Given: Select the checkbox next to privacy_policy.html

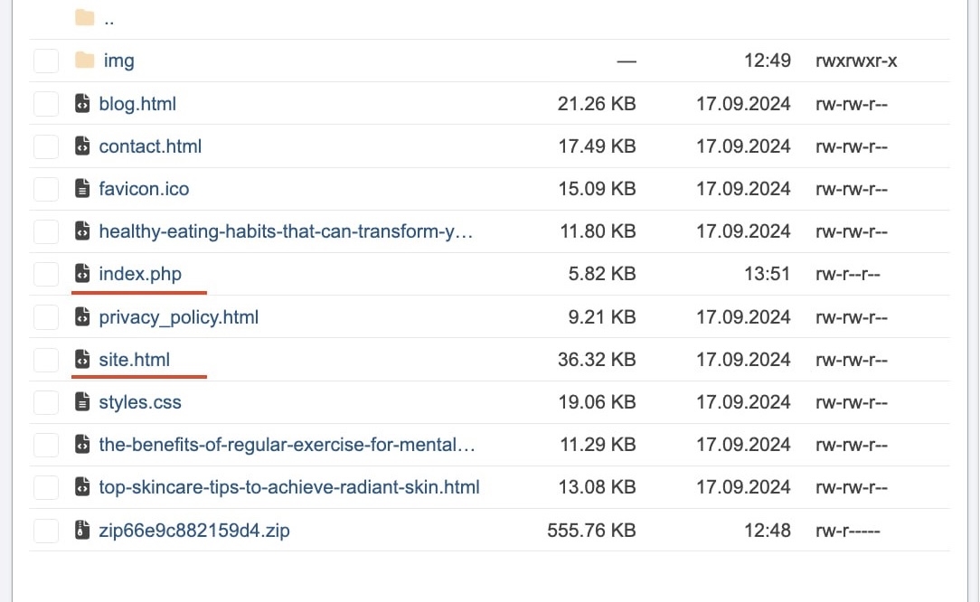Looking at the screenshot, I should (46, 317).
